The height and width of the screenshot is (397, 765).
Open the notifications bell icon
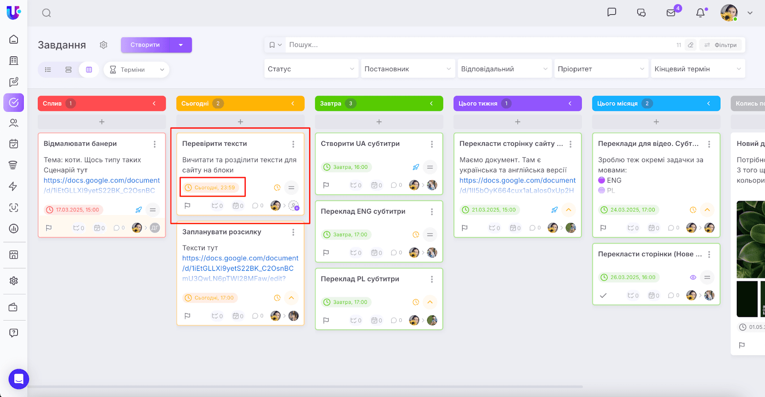700,13
